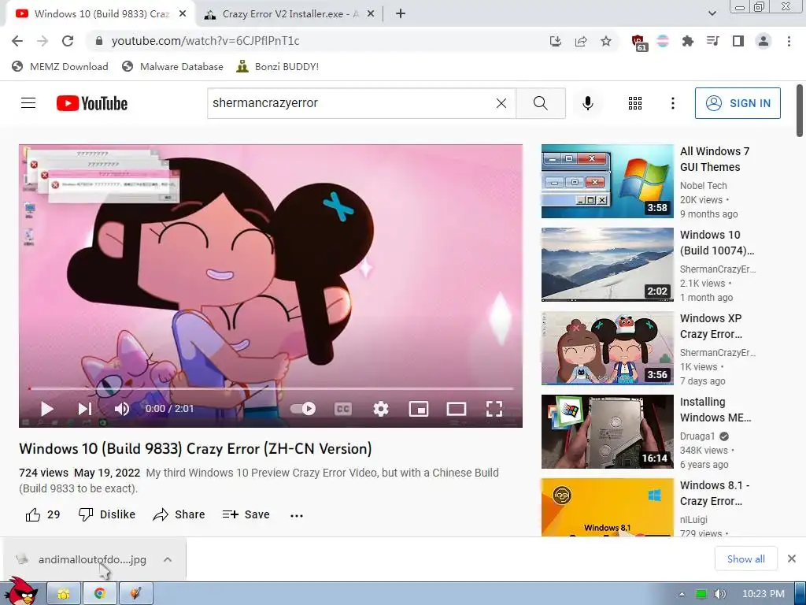Open video settings gear
Viewport: 806px width, 605px height.
(380, 409)
